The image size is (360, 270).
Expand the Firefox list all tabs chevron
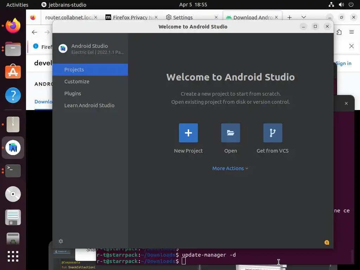click(303, 18)
